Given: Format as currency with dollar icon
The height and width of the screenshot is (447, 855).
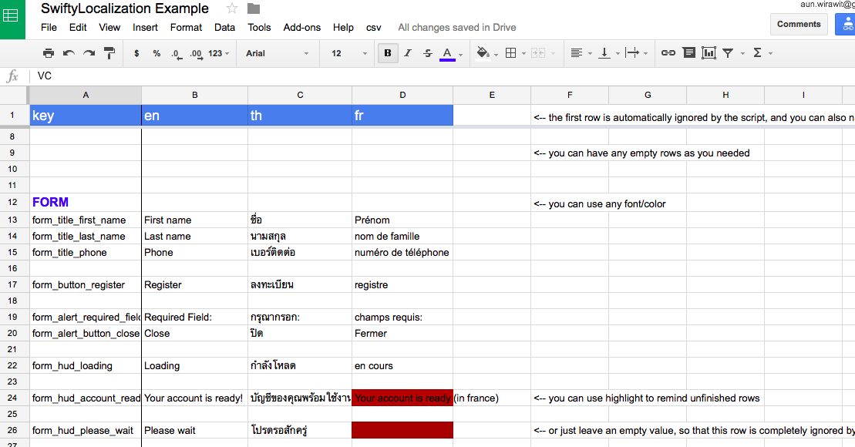Looking at the screenshot, I should tap(136, 53).
